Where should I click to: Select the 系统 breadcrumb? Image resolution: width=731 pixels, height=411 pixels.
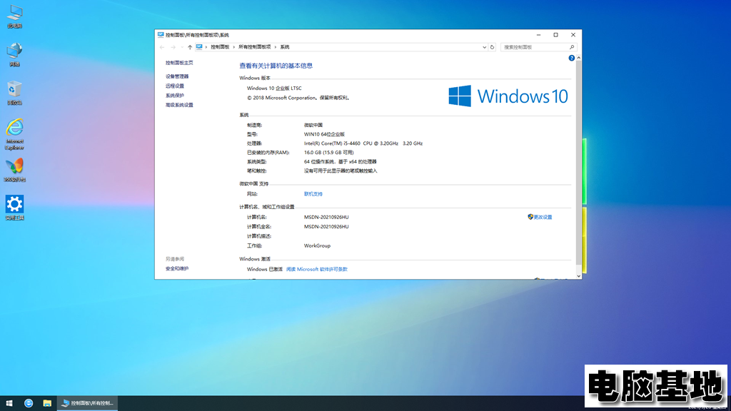pyautogui.click(x=285, y=47)
